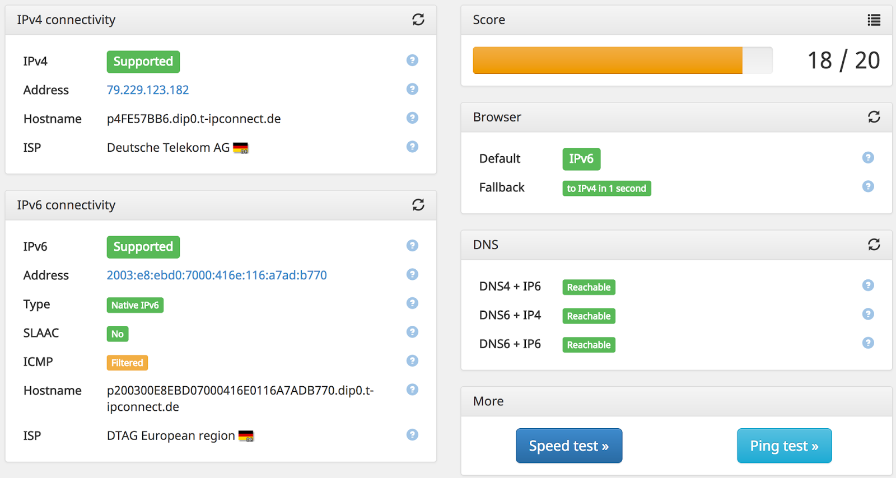Screen dimensions: 896x478
Task: Refresh the Browser test panel
Action: point(874,117)
